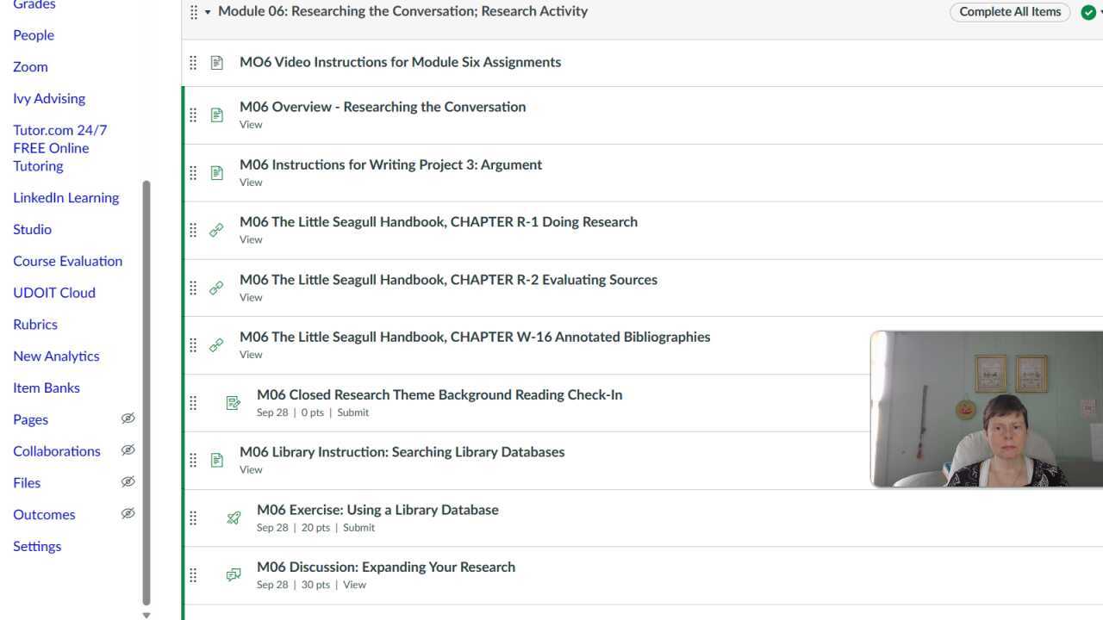The height and width of the screenshot is (620, 1103).
Task: Open the View link under M06 Discussion
Action: (x=354, y=584)
